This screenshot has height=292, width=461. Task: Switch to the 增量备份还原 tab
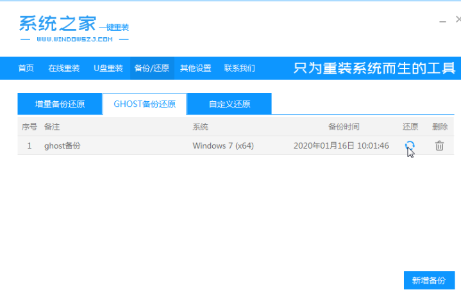(60, 104)
